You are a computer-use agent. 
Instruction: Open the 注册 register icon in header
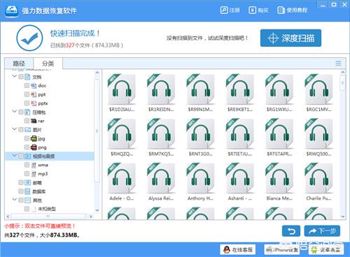[x=224, y=10]
